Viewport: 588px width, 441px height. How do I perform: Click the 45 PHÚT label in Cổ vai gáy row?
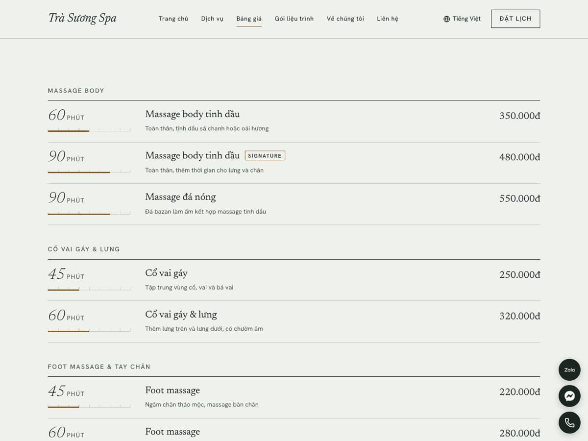point(66,274)
